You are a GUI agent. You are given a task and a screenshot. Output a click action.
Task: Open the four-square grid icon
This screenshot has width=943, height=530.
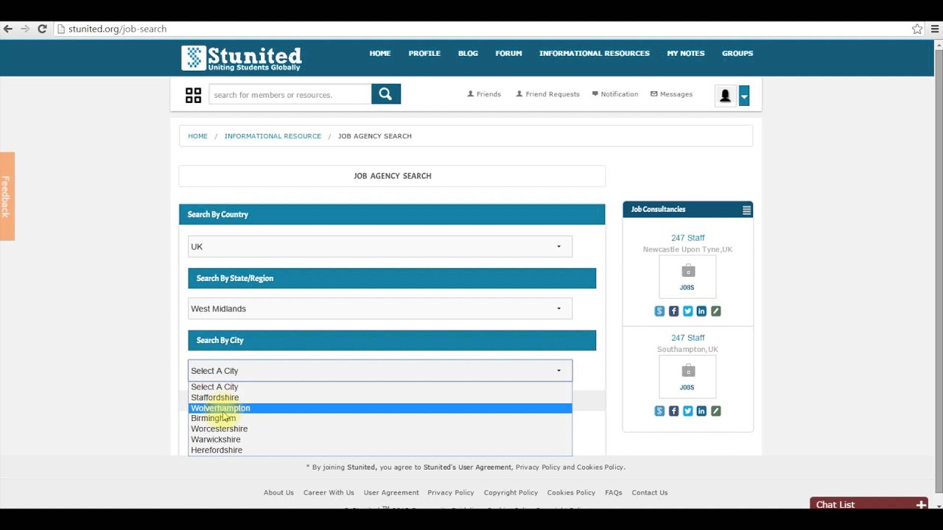click(193, 95)
